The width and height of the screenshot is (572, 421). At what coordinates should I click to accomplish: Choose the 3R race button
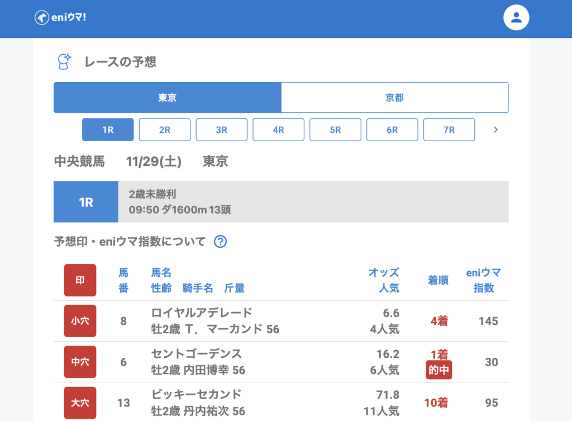click(222, 130)
